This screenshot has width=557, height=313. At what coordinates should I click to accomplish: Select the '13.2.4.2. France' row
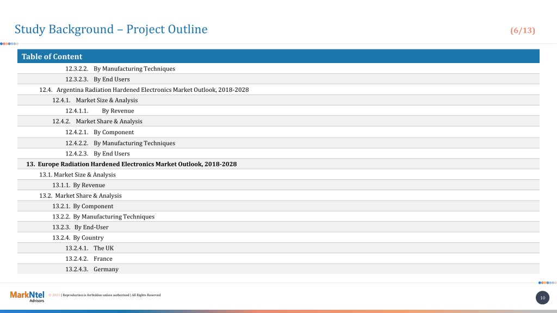[278, 259]
